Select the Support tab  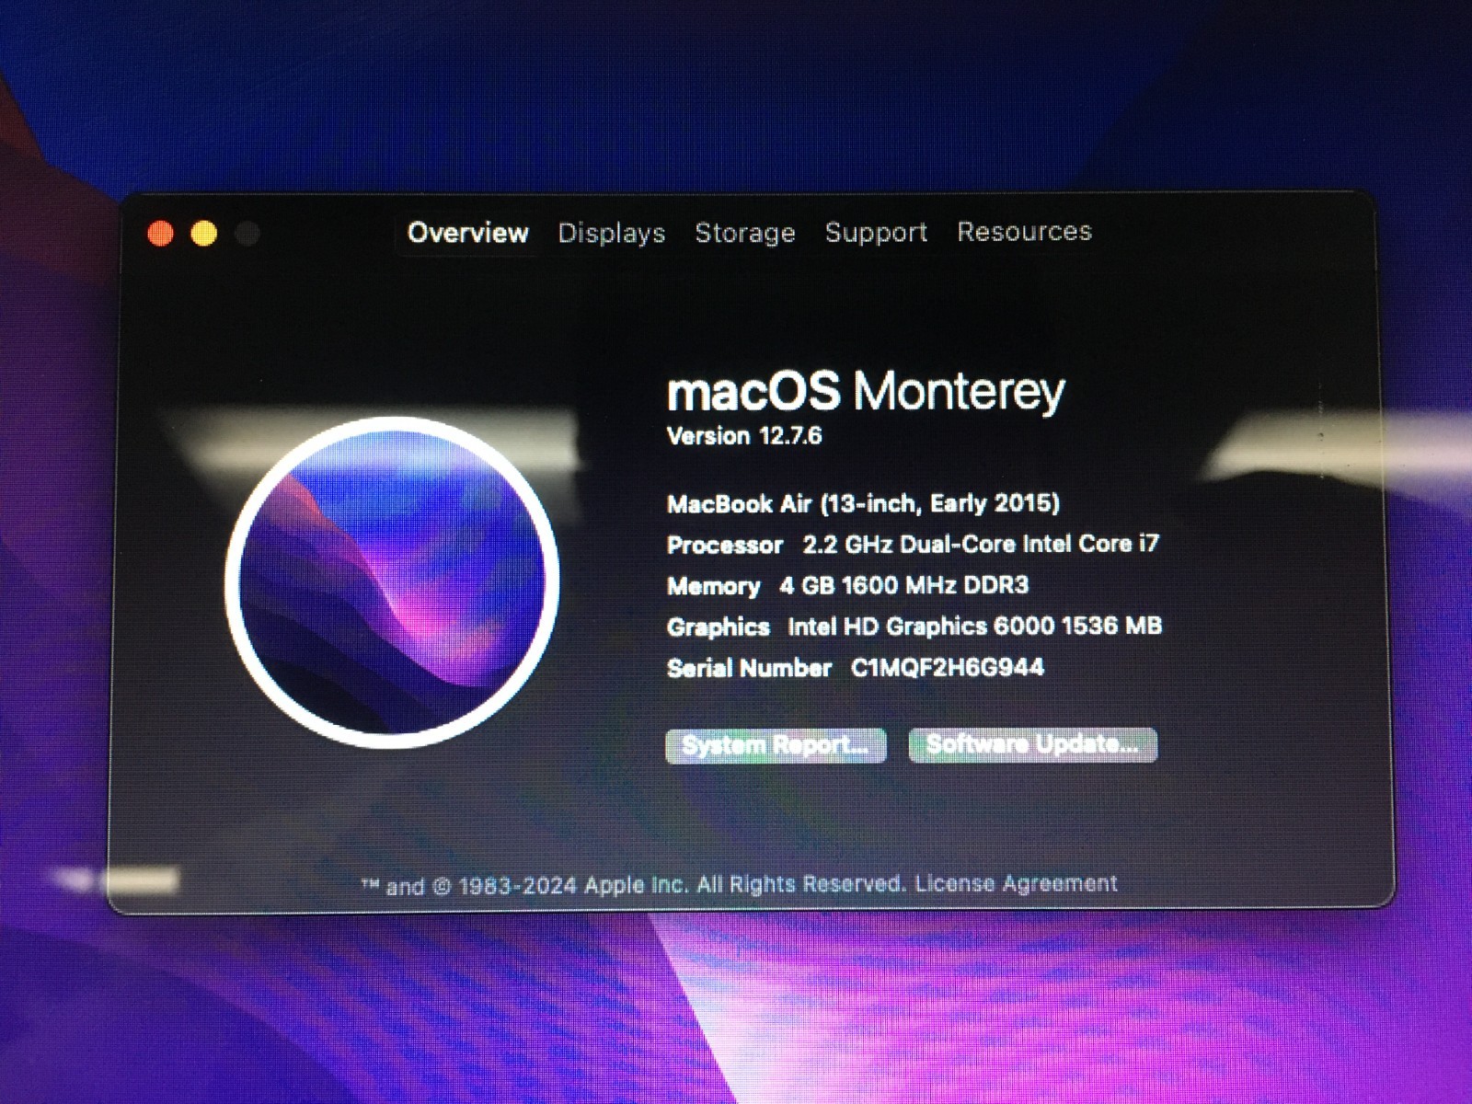[x=876, y=233]
